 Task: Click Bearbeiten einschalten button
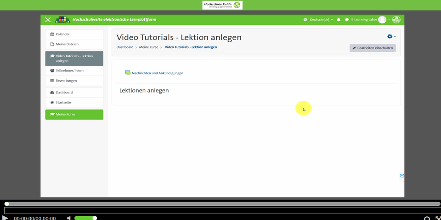[373, 48]
